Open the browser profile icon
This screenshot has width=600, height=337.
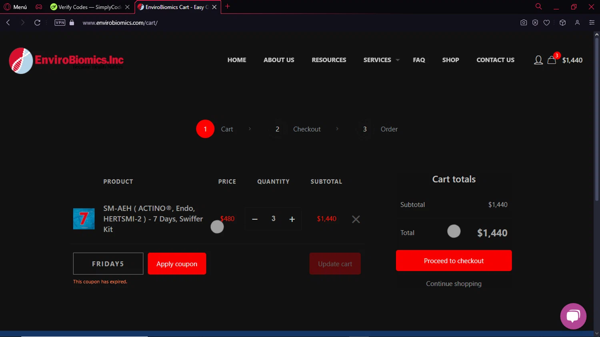[577, 23]
